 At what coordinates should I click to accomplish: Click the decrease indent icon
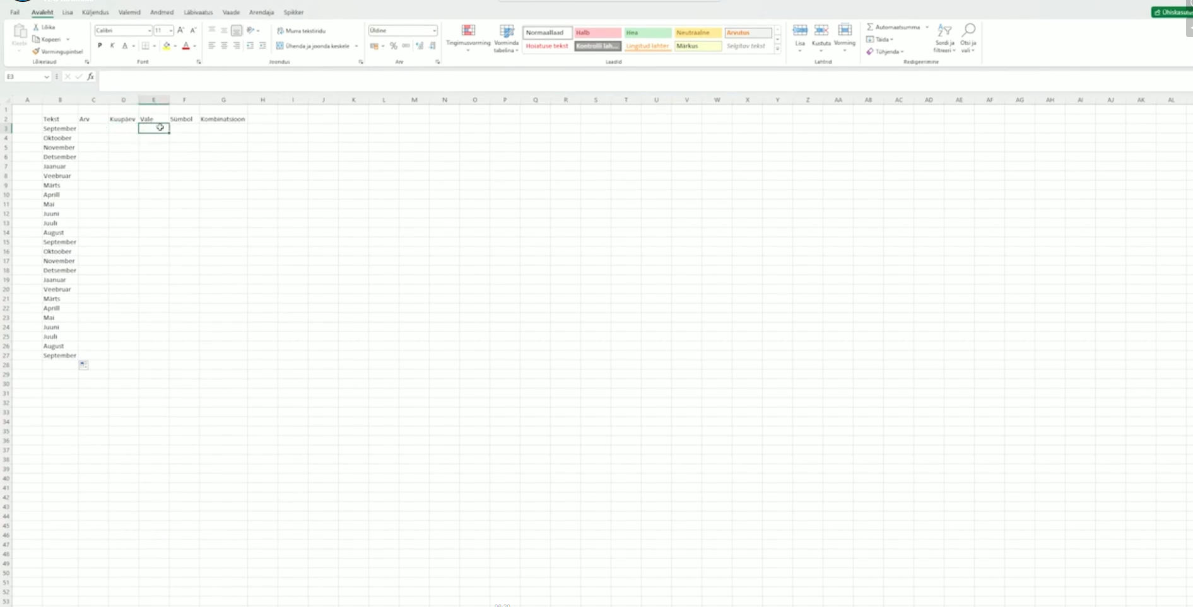click(x=250, y=45)
